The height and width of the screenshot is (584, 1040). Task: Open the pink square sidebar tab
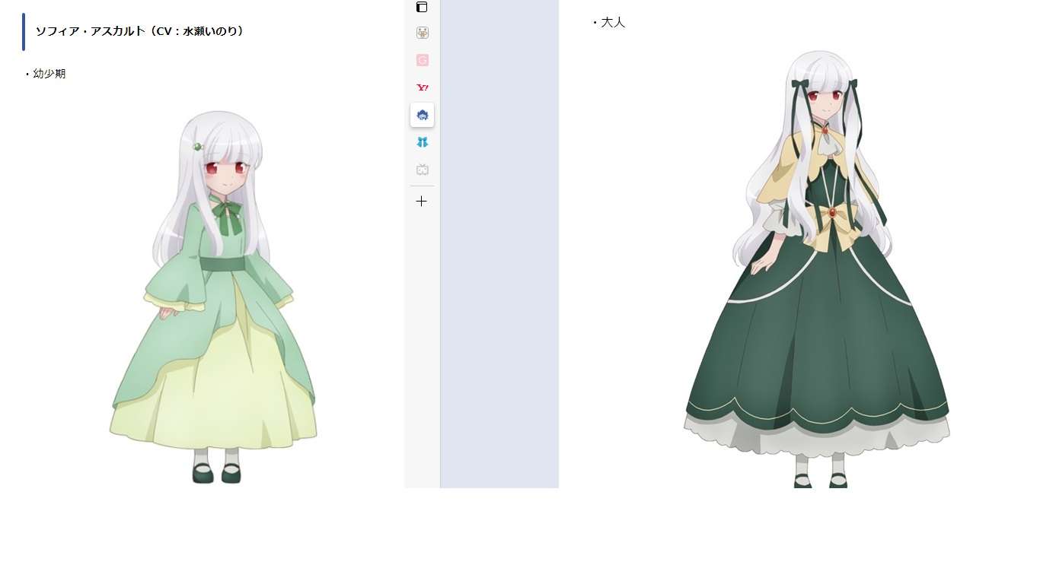(x=423, y=60)
